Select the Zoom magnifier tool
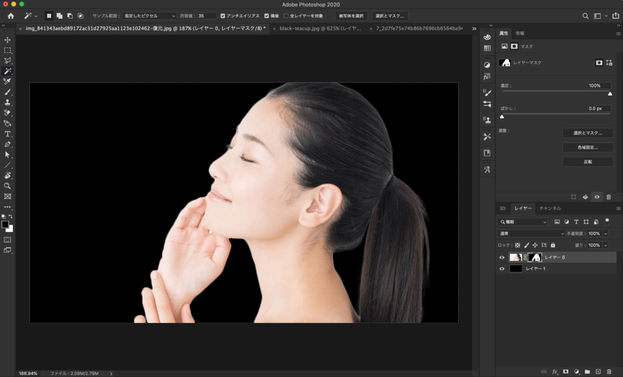The height and width of the screenshot is (377, 623). 7,186
